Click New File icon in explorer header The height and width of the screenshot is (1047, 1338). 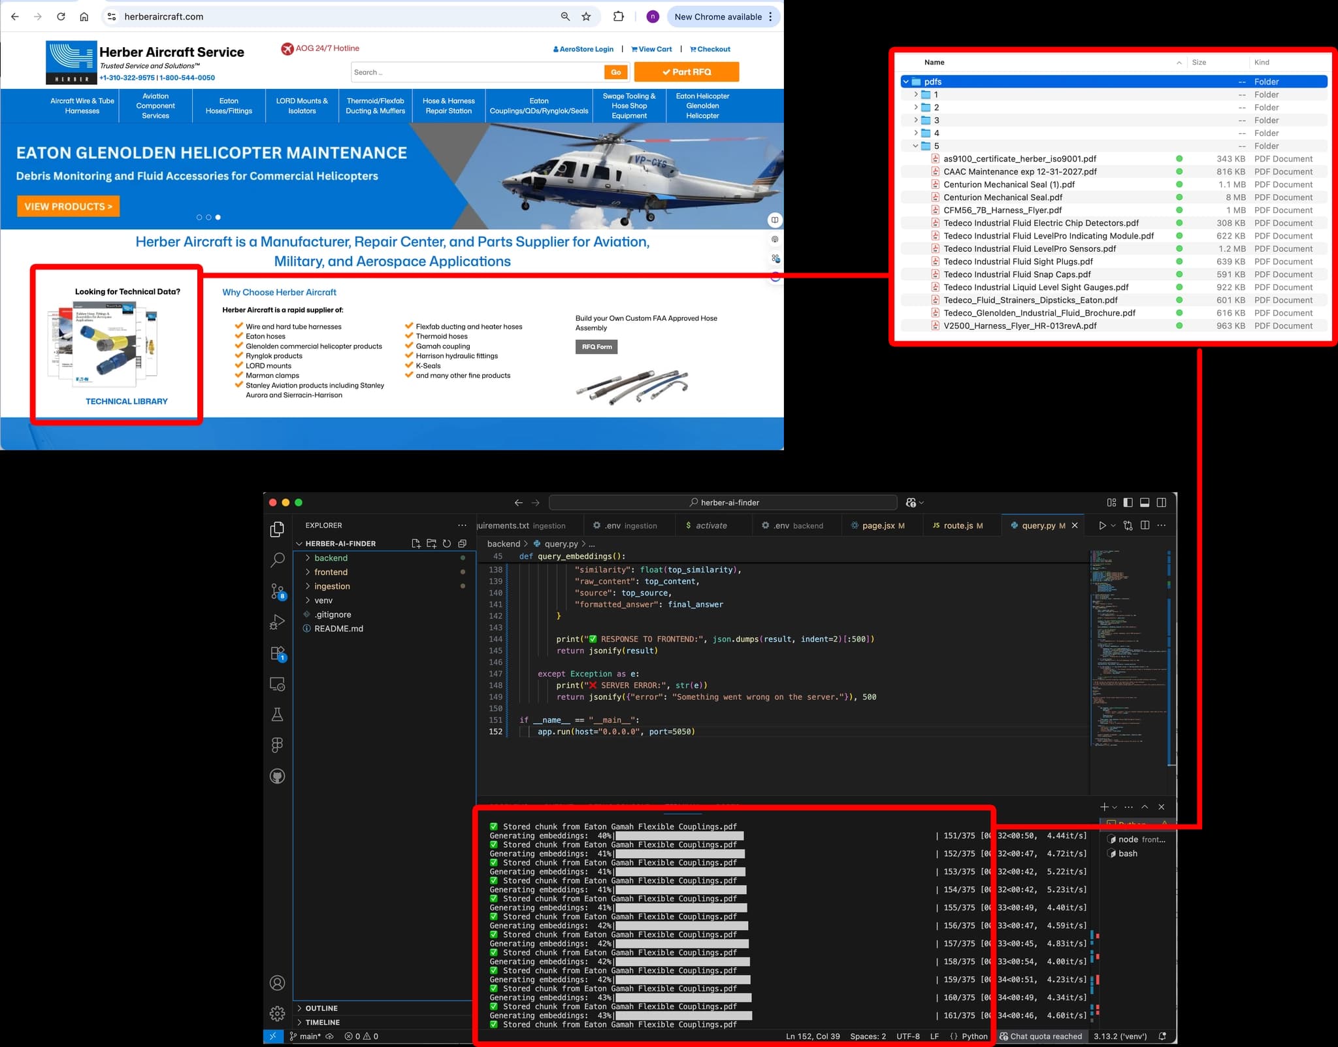coord(416,544)
